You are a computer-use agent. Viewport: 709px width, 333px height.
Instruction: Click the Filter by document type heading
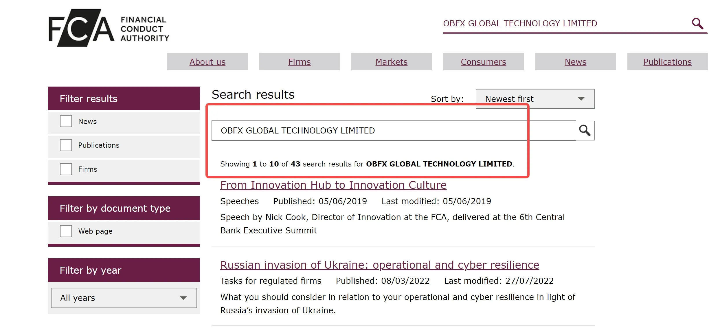(x=124, y=208)
